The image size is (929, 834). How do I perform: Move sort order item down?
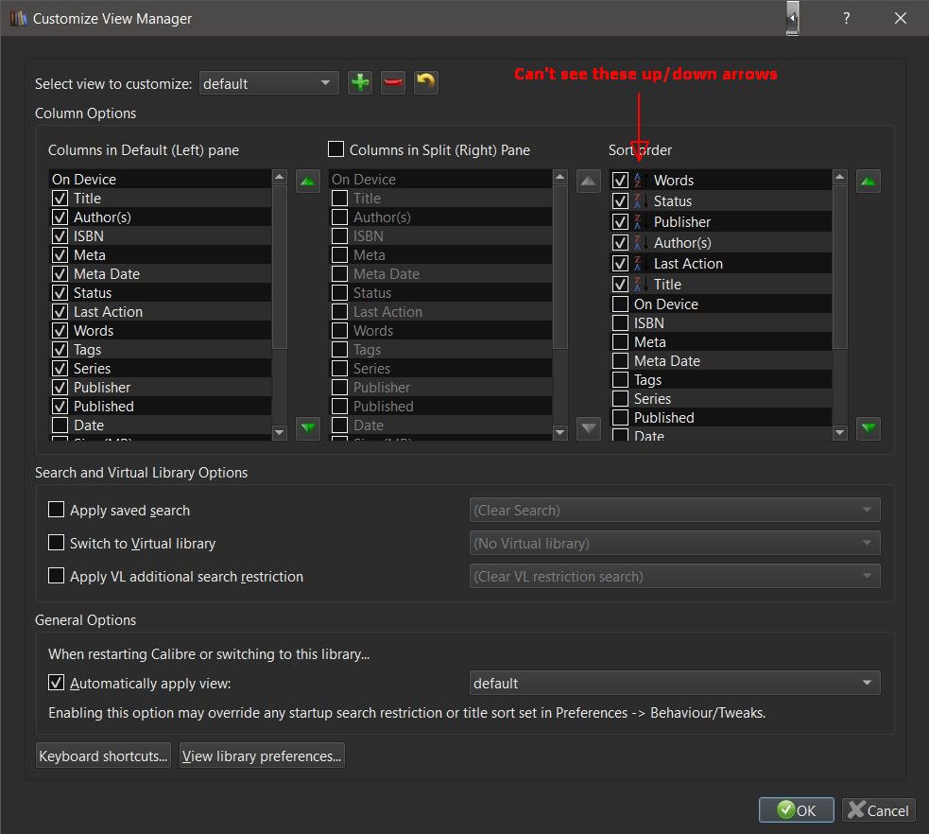[868, 428]
